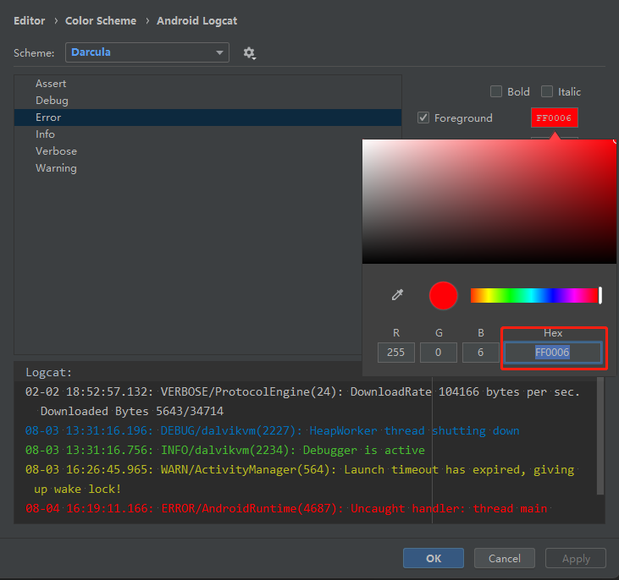Image resolution: width=619 pixels, height=580 pixels.
Task: Click the ERROR/AndroidRuntime preview line
Action: pyautogui.click(x=286, y=508)
